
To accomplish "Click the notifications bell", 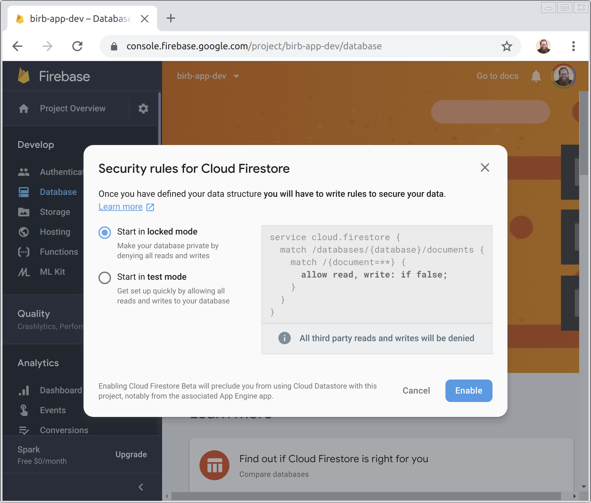I will [536, 76].
